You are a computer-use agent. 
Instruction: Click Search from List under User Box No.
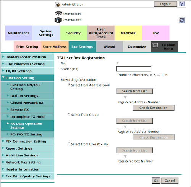pos(134,150)
